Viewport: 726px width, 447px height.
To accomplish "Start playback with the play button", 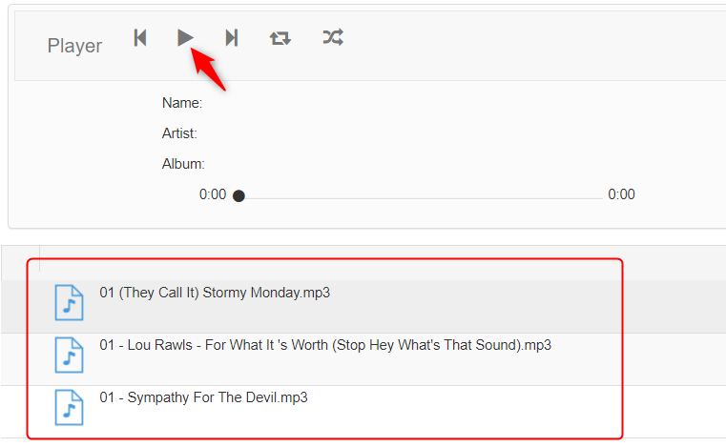I will point(185,37).
